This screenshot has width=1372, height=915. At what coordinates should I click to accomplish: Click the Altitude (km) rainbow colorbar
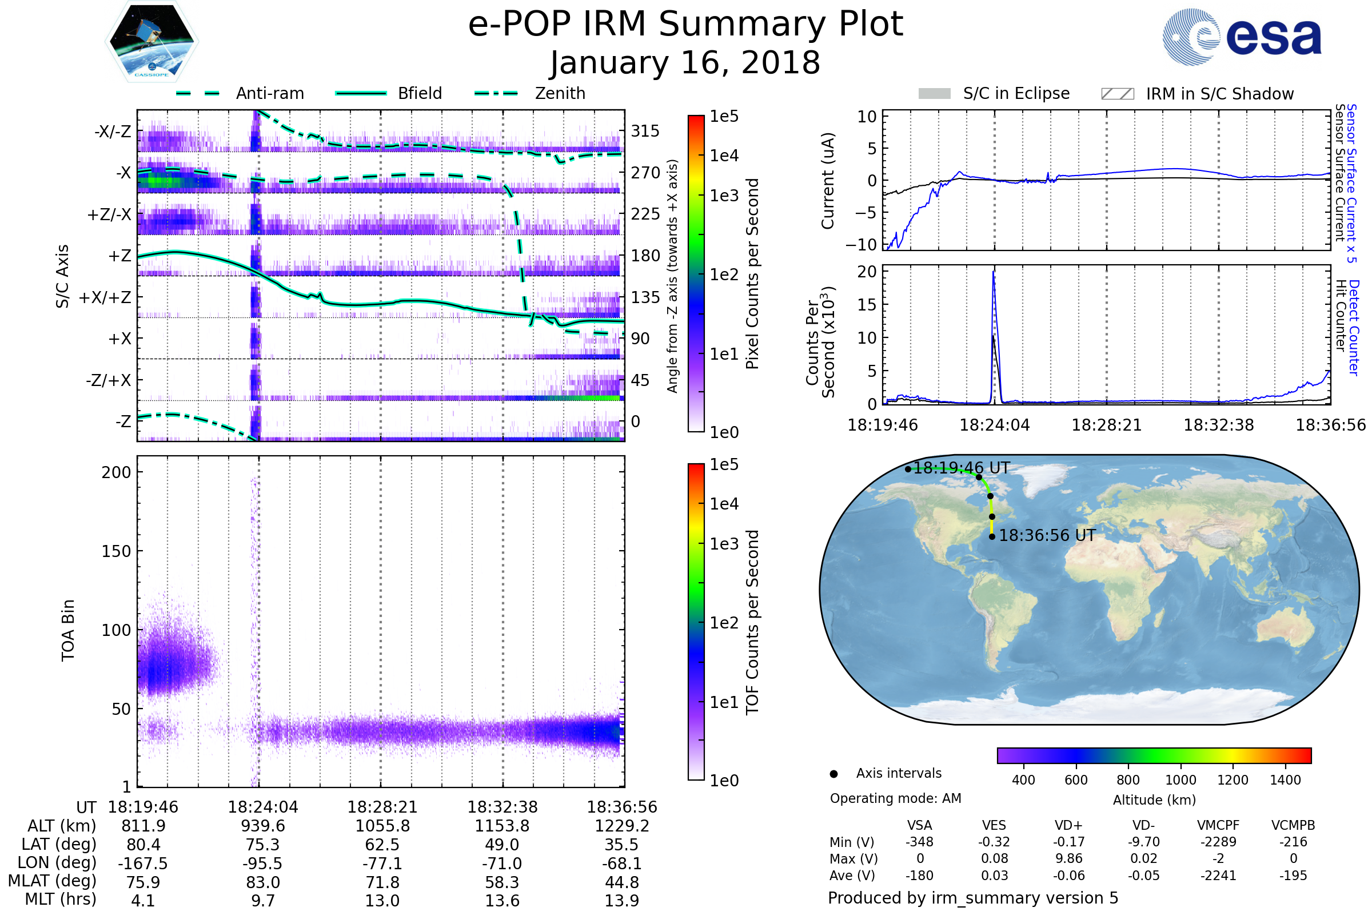pyautogui.click(x=1154, y=755)
